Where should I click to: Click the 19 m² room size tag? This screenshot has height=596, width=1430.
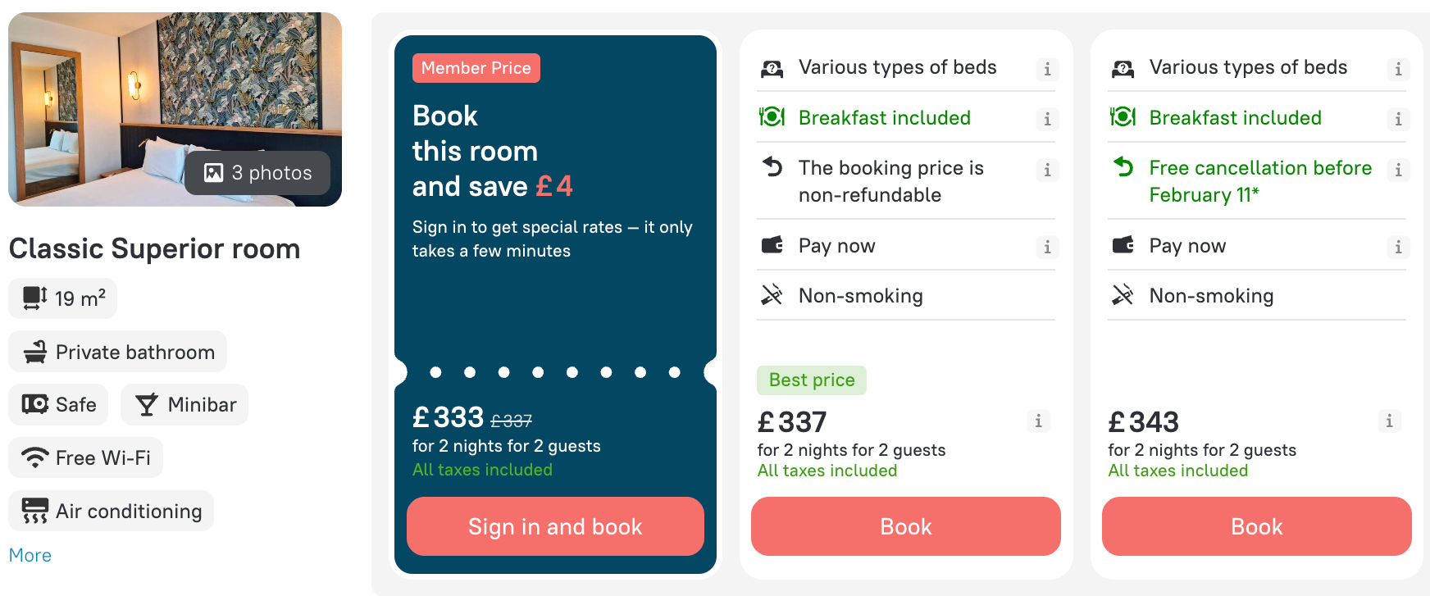tap(63, 298)
